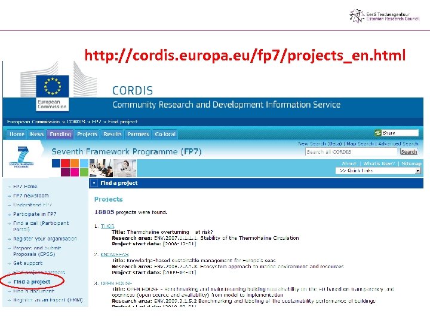Viewport: 430px width, 323px height.
Task: Click the Share button
Action: tap(397, 133)
